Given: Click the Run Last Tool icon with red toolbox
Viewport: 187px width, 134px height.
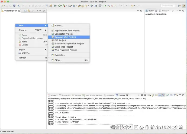Looking at the screenshot, I should 64,6.
